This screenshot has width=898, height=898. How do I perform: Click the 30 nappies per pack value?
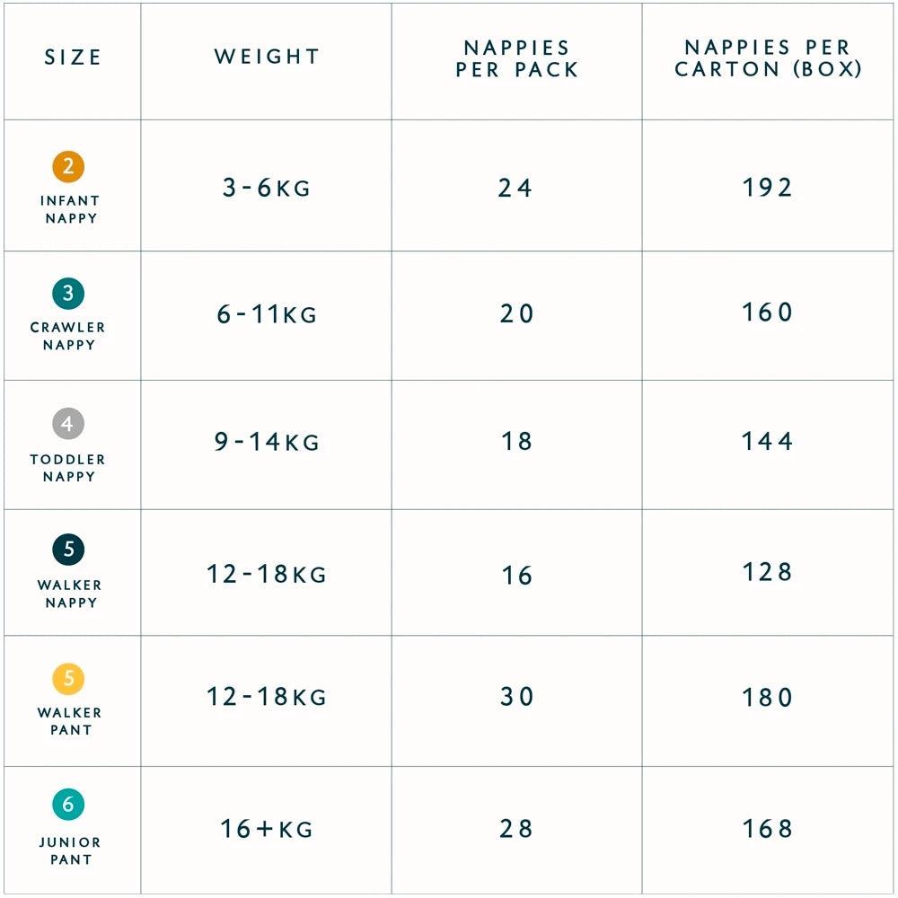[x=516, y=697]
